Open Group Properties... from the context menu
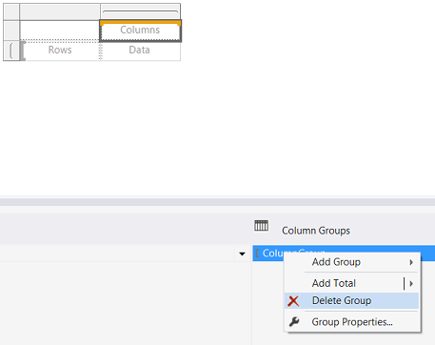 point(352,322)
